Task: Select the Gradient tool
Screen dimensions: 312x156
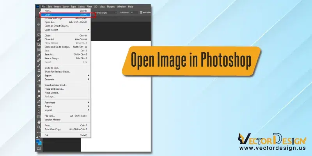Action: [x=39, y=86]
